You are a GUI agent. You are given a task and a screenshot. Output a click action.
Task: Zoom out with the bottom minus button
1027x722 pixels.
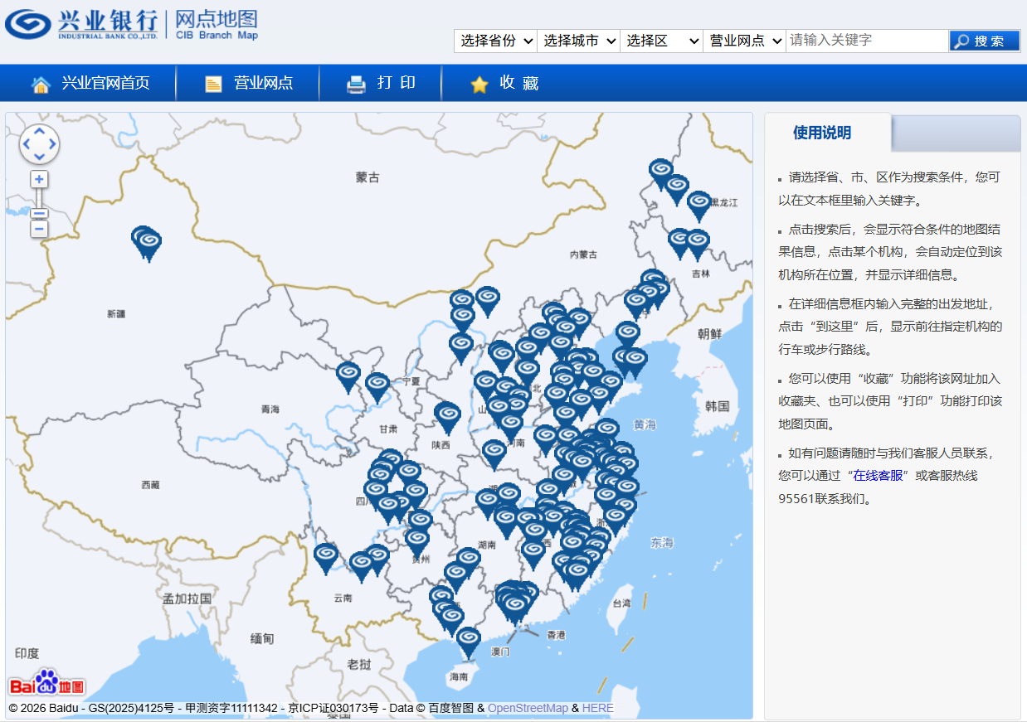click(39, 230)
